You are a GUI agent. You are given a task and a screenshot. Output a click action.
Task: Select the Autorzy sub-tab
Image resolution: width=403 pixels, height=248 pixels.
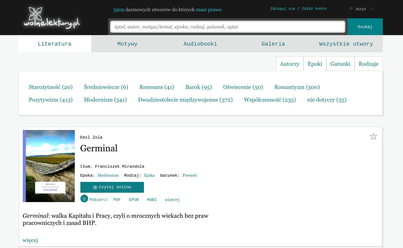pyautogui.click(x=290, y=64)
